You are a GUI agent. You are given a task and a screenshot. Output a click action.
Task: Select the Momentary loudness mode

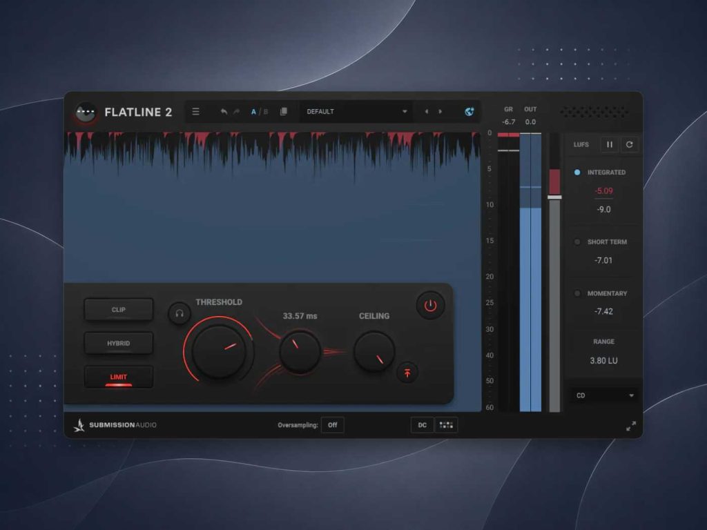pos(577,293)
